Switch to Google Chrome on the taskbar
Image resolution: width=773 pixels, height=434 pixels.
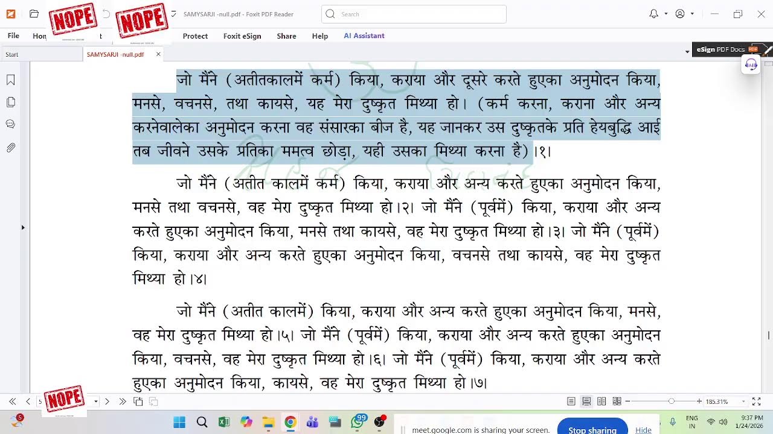coord(290,422)
